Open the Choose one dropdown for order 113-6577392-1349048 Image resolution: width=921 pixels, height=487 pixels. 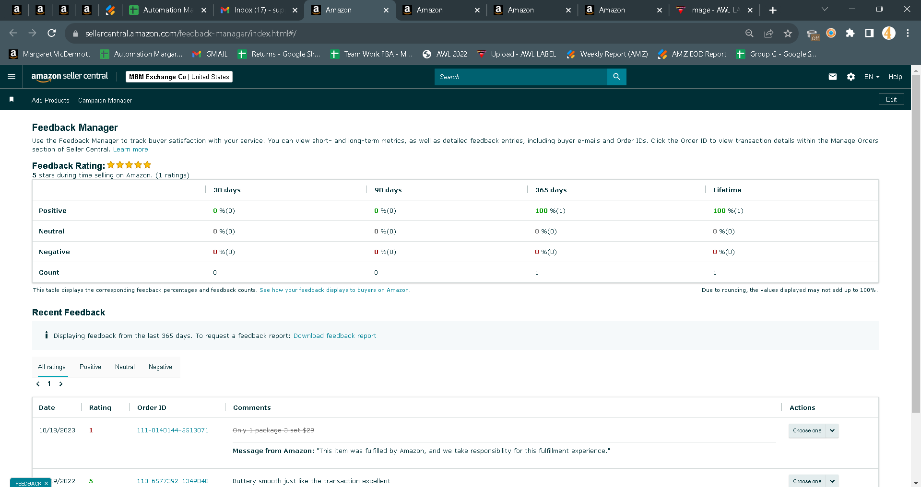(x=814, y=481)
